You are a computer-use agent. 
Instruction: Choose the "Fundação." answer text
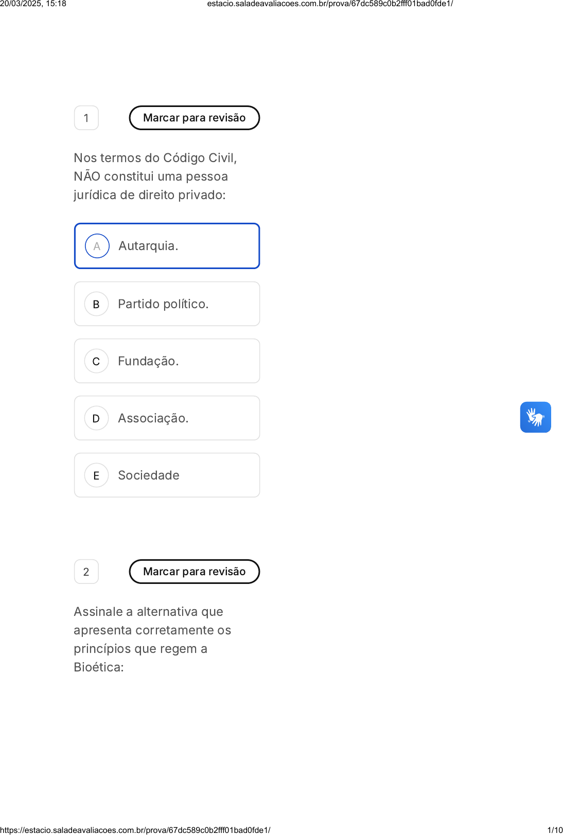(x=148, y=361)
